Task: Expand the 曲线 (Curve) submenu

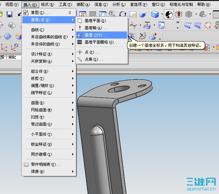Action: click(49, 30)
